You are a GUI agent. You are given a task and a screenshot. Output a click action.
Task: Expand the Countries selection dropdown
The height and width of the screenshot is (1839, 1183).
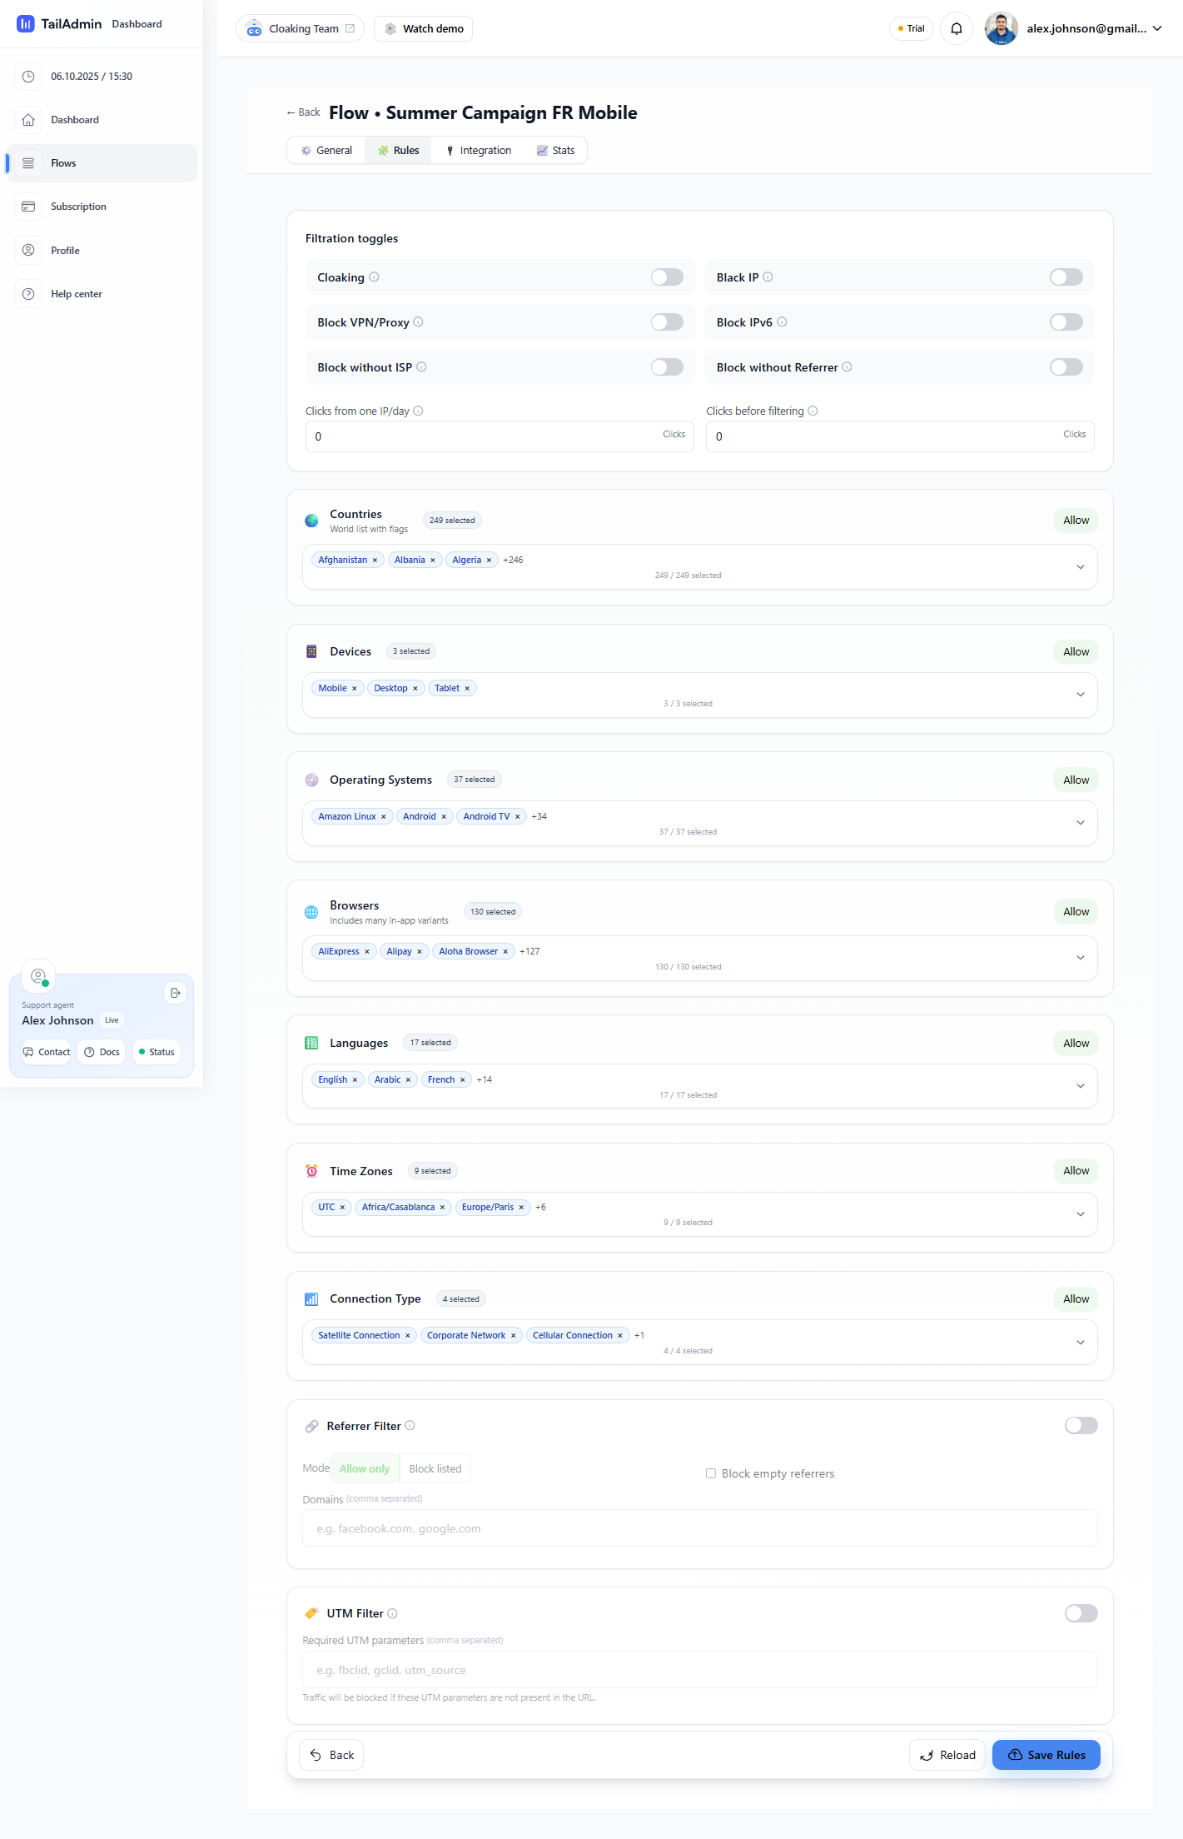tap(1080, 567)
